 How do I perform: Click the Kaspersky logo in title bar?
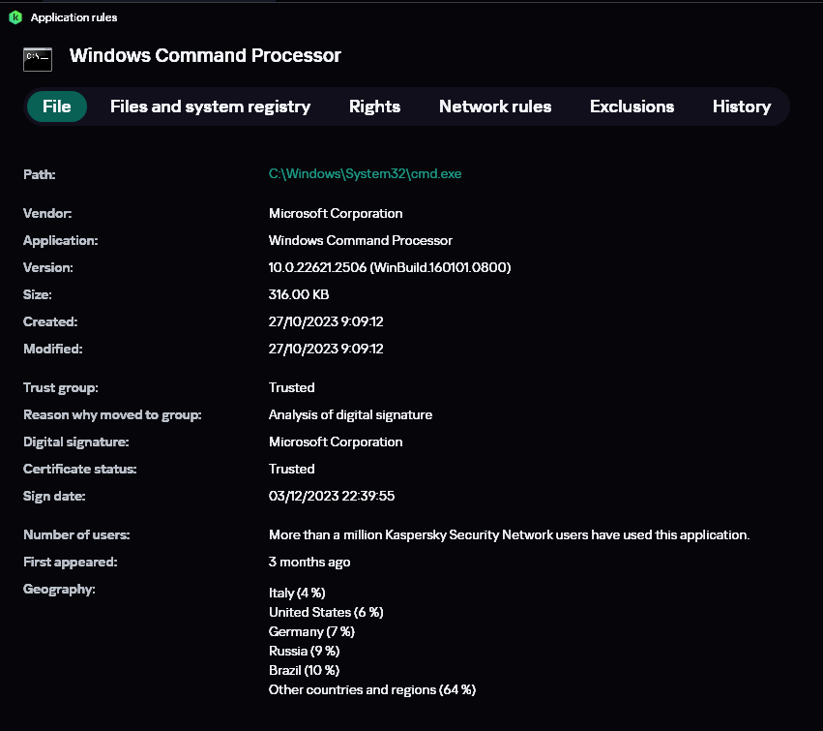pos(15,17)
